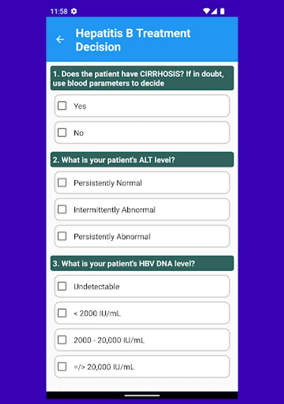
Task: Tick the 2000 - 20,000 IU/mL checkbox
Action: click(62, 340)
